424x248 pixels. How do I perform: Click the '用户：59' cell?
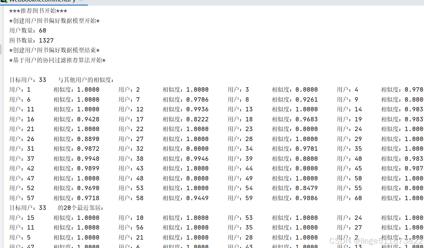pos(240,198)
